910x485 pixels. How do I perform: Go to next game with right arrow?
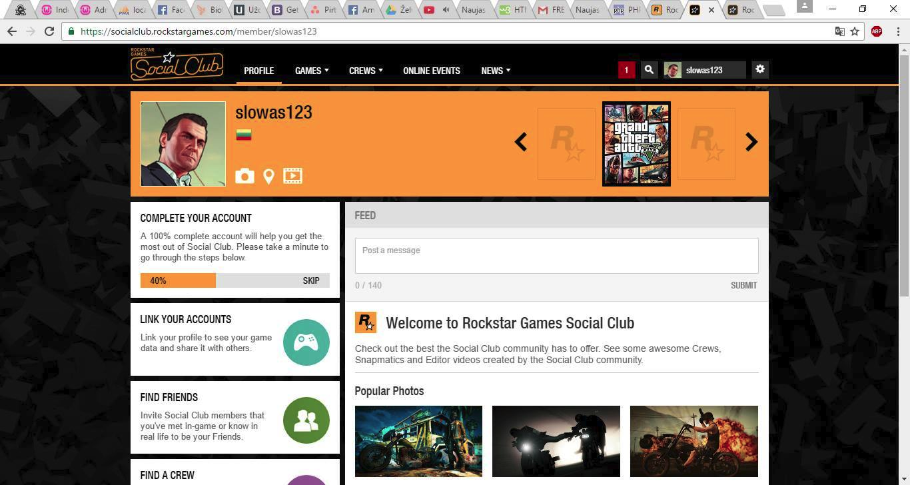751,142
